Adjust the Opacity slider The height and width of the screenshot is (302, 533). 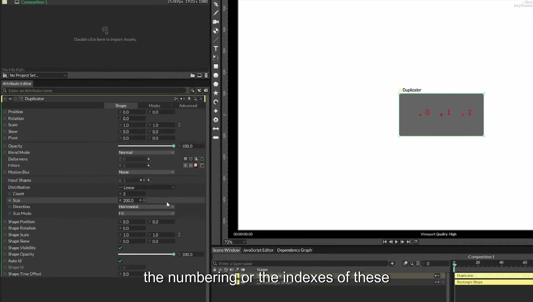pyautogui.click(x=146, y=146)
